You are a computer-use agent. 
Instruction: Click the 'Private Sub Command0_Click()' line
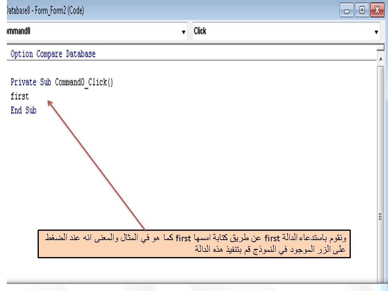[61, 82]
